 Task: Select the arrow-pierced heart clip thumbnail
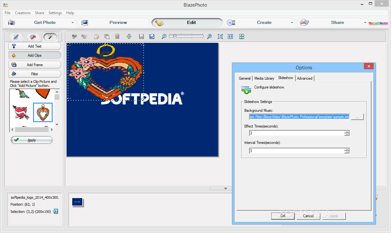[21, 112]
